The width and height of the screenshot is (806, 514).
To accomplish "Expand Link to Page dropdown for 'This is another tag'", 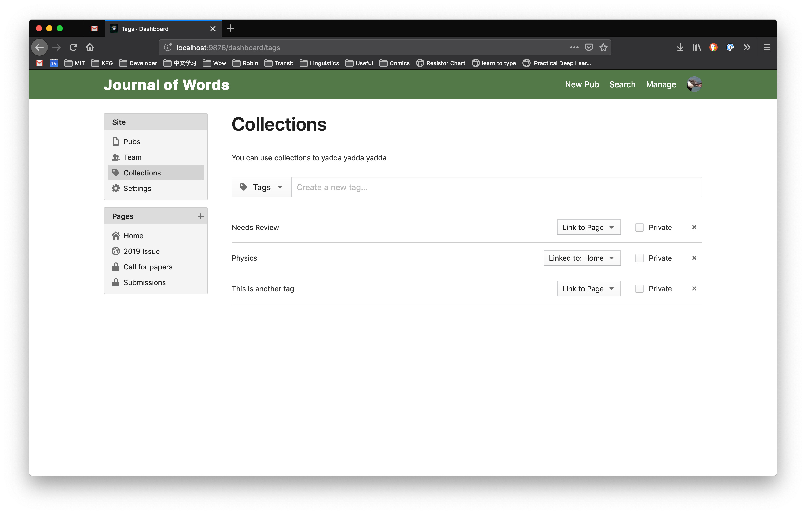I will (x=589, y=288).
